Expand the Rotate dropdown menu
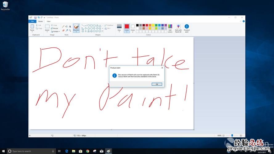Viewport: 274px width, 154px height. point(55,31)
